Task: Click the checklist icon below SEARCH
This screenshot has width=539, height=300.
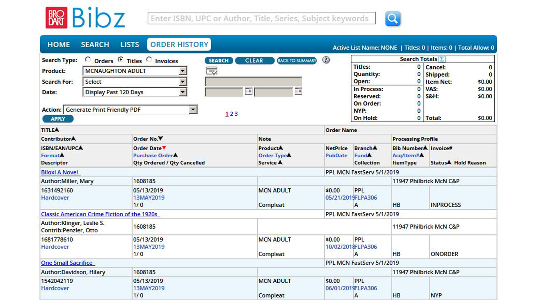Action: tap(212, 71)
